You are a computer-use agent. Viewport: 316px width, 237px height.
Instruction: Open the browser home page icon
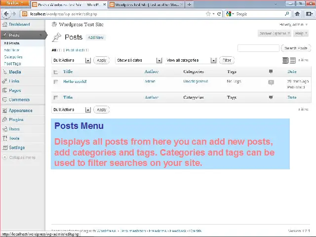[x=297, y=14]
